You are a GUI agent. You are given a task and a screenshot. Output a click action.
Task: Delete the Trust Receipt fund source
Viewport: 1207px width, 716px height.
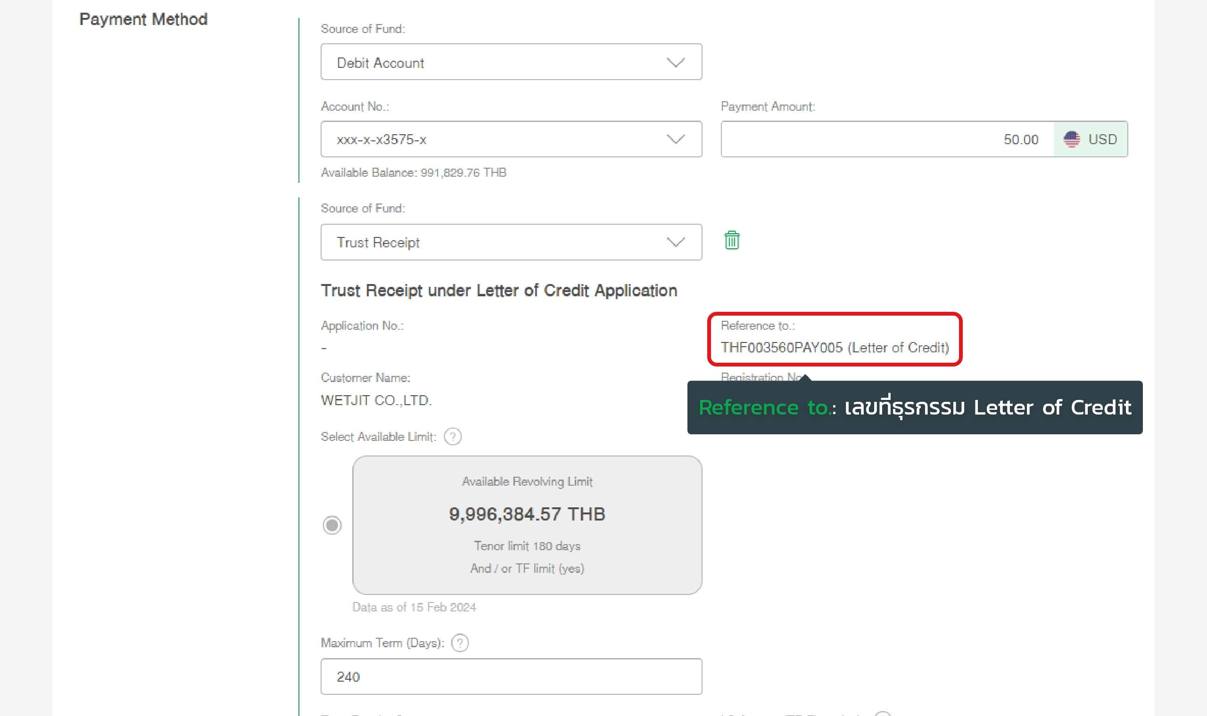point(731,240)
